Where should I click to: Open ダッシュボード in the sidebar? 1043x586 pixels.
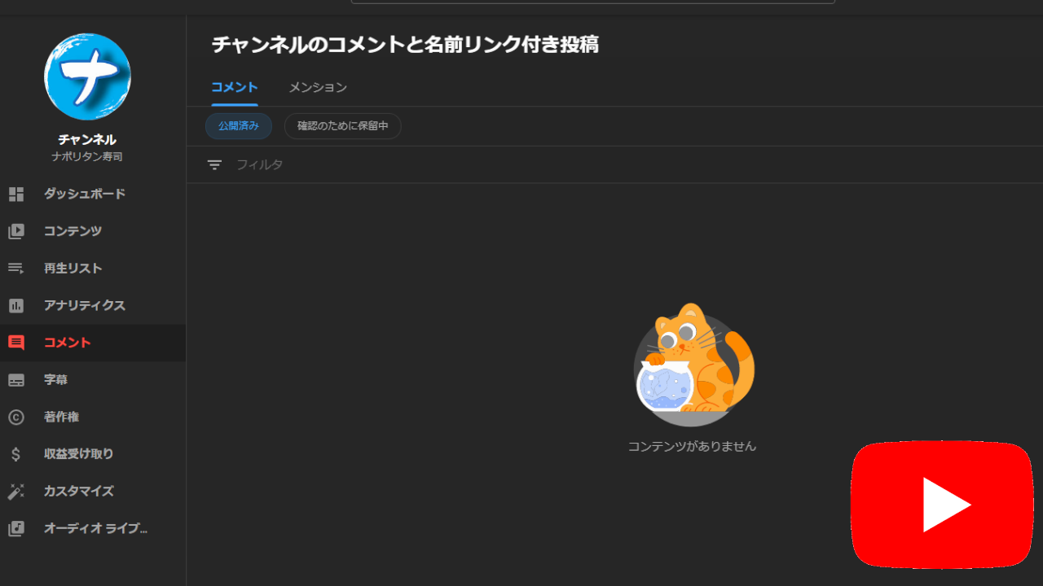[85, 194]
